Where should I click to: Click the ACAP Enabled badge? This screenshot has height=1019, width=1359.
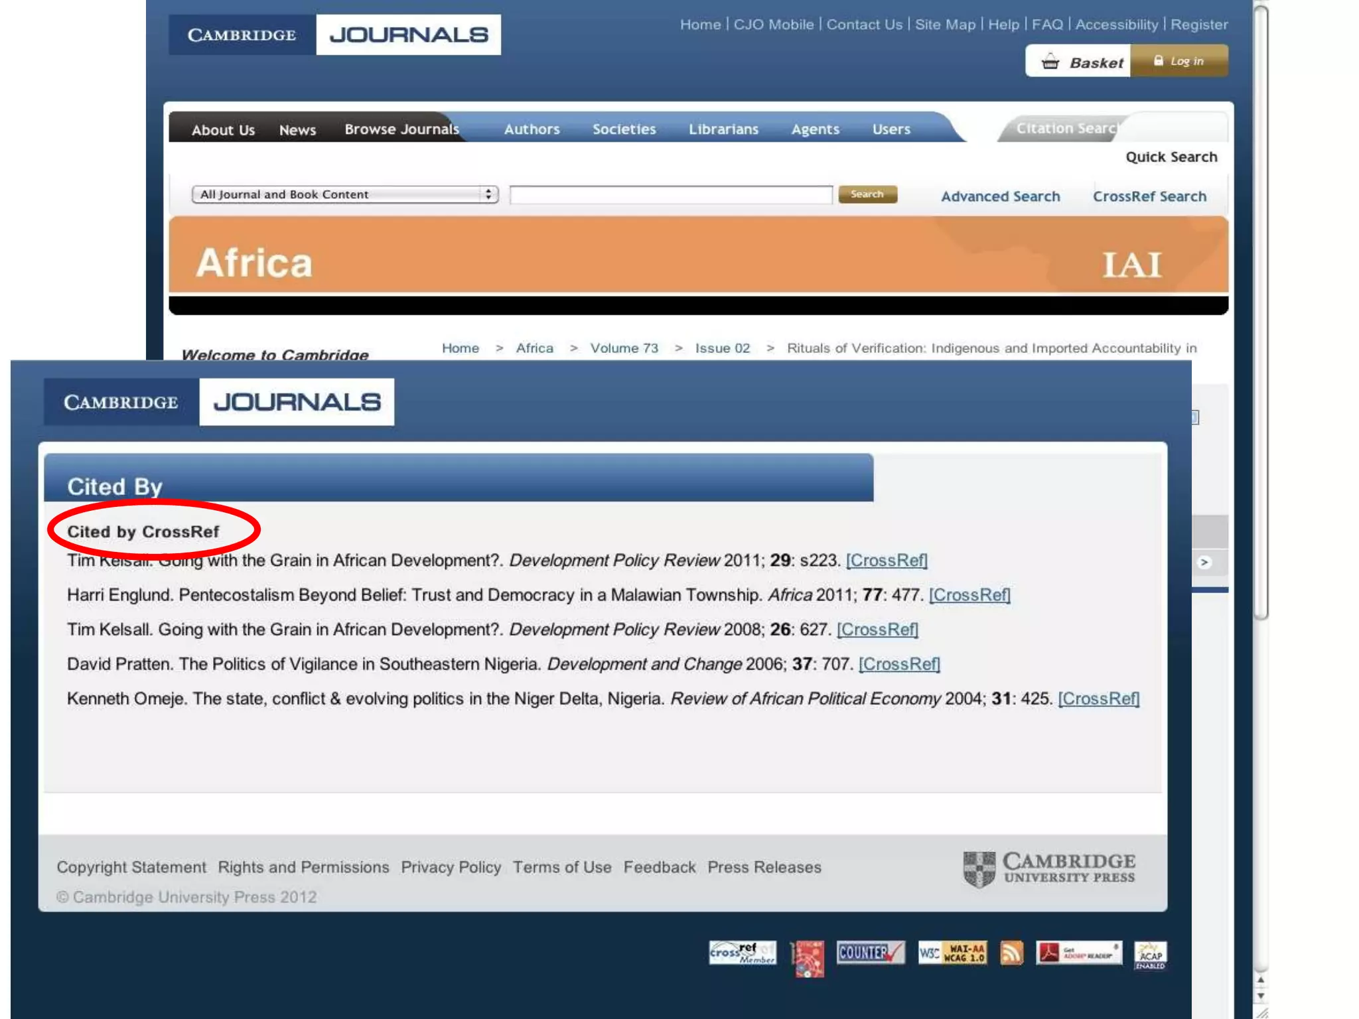(x=1150, y=955)
